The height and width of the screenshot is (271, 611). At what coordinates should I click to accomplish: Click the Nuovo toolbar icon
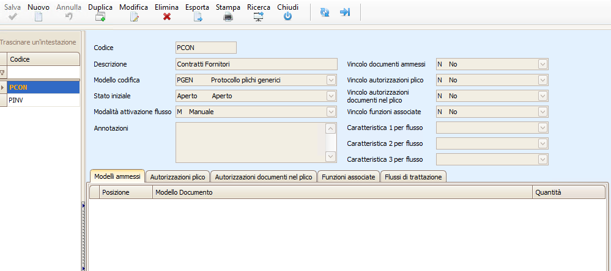coord(39,17)
